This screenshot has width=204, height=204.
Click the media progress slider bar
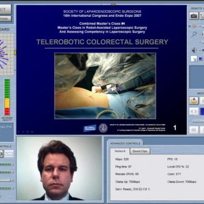[198, 121]
